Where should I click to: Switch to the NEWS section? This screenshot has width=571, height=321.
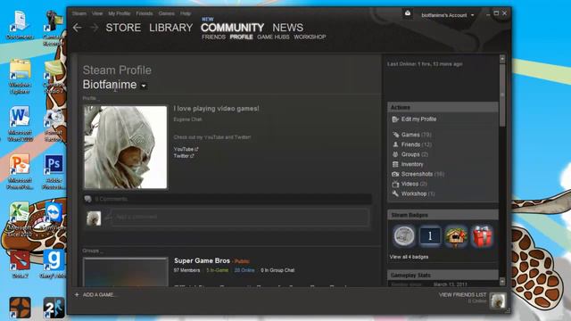point(287,28)
